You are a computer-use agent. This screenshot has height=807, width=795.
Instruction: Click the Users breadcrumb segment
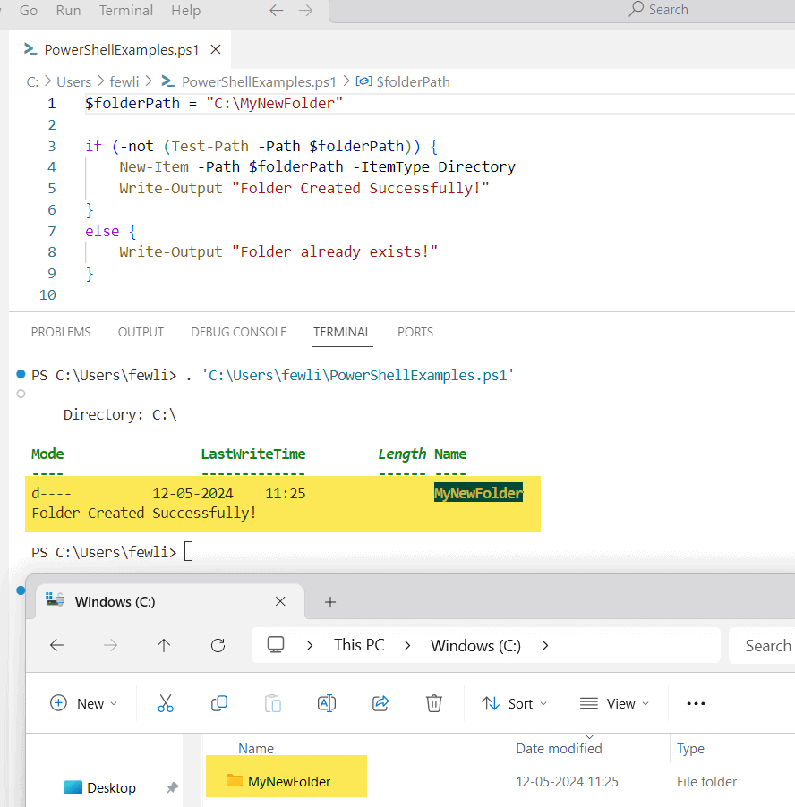(x=73, y=81)
